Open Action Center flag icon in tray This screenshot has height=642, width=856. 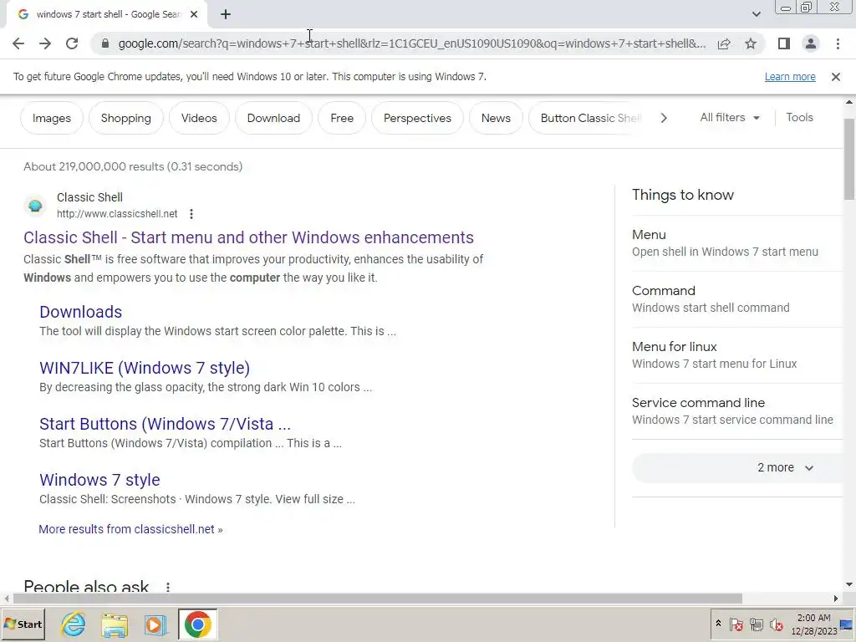tap(736, 624)
